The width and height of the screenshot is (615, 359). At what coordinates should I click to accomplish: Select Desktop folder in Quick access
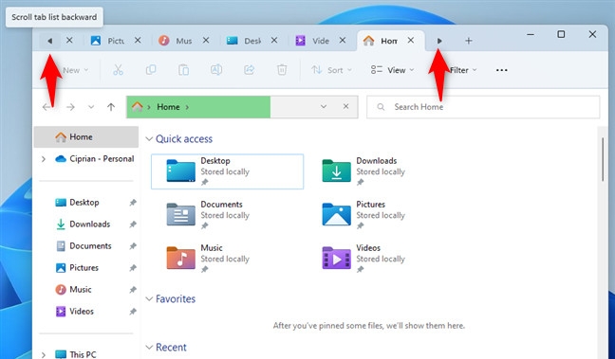coord(227,171)
